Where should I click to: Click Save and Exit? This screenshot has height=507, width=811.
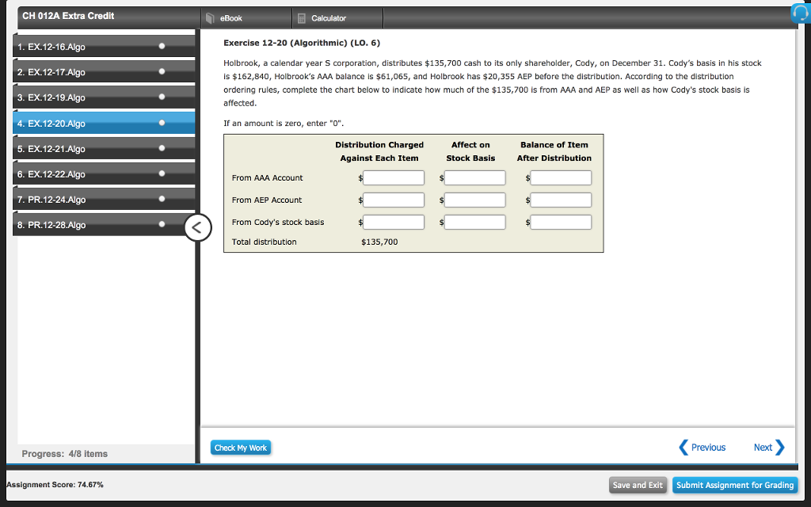pos(638,485)
